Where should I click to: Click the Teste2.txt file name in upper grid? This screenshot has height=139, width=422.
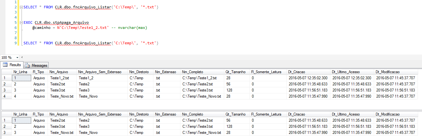pyautogui.click(x=62, y=84)
